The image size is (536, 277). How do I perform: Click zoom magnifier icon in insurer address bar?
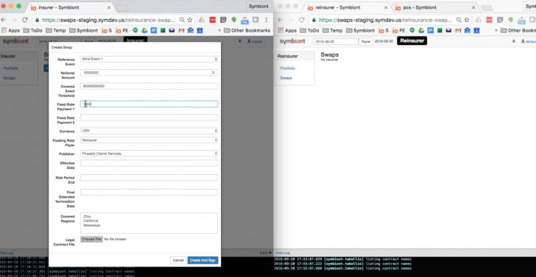point(182,20)
